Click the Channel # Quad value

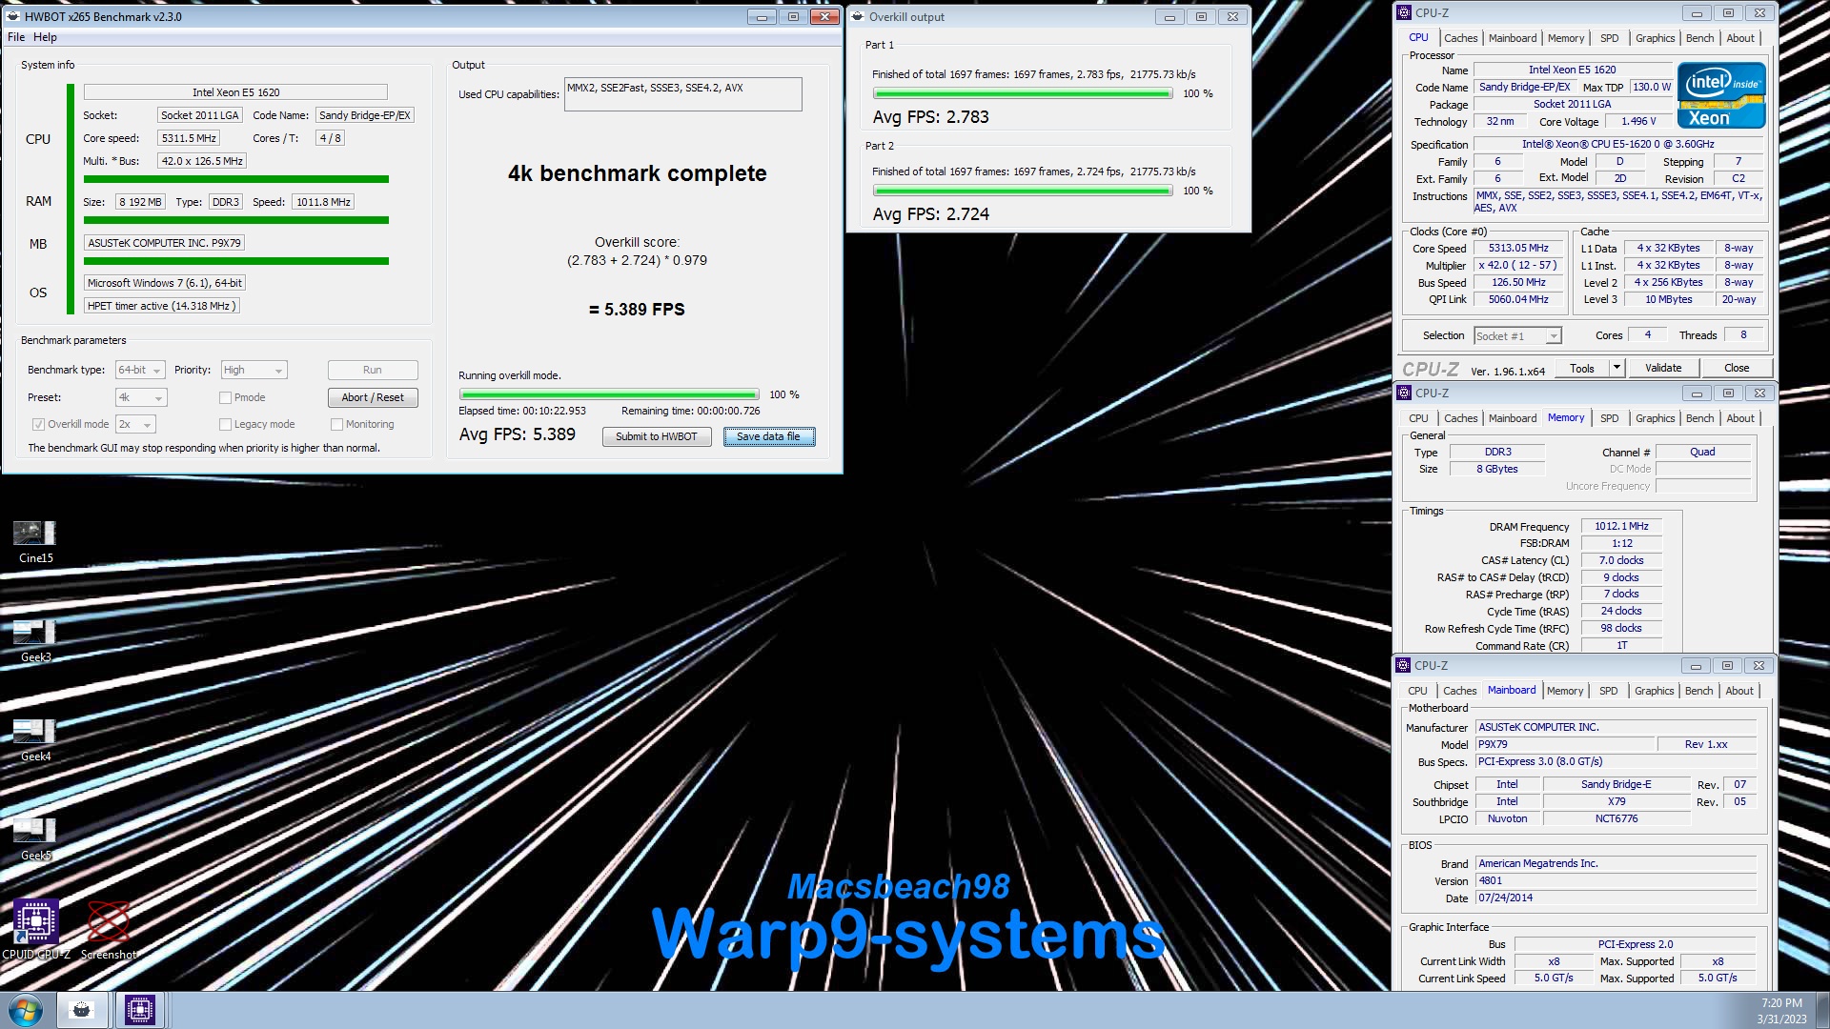(x=1702, y=452)
